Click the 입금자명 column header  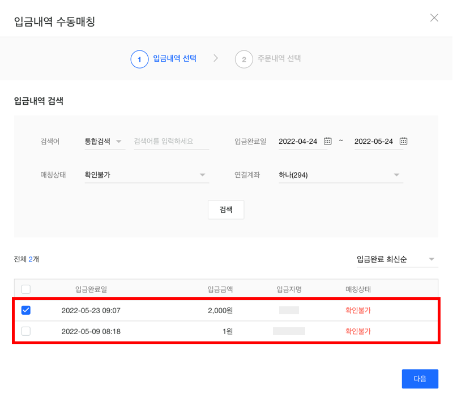(289, 289)
